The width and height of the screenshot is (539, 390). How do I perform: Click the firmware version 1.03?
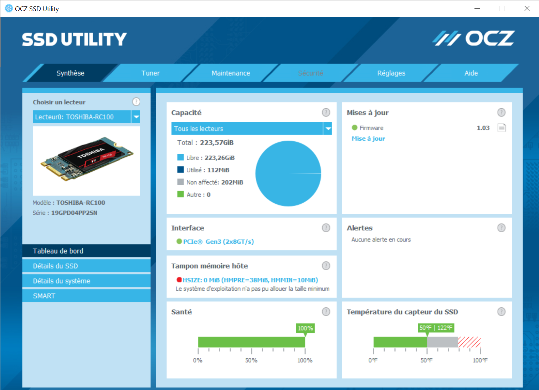[483, 128]
